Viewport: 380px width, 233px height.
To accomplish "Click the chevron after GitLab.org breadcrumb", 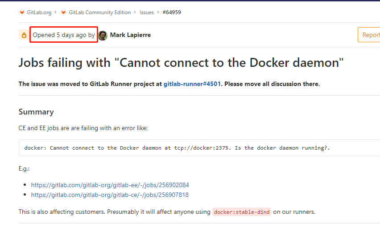I will click(56, 12).
